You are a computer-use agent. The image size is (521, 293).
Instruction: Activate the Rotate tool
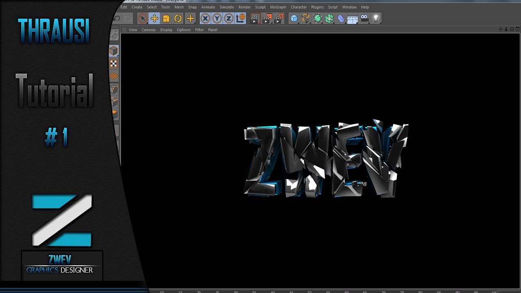point(178,18)
